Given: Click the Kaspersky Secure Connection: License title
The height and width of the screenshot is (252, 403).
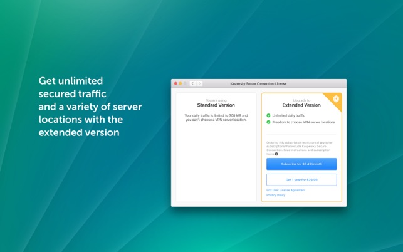Looking at the screenshot, I should point(258,84).
